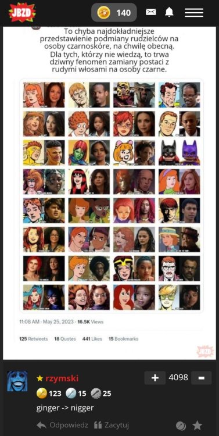Upvote the comment with the plus button
The image size is (219, 436).
[x=155, y=378]
